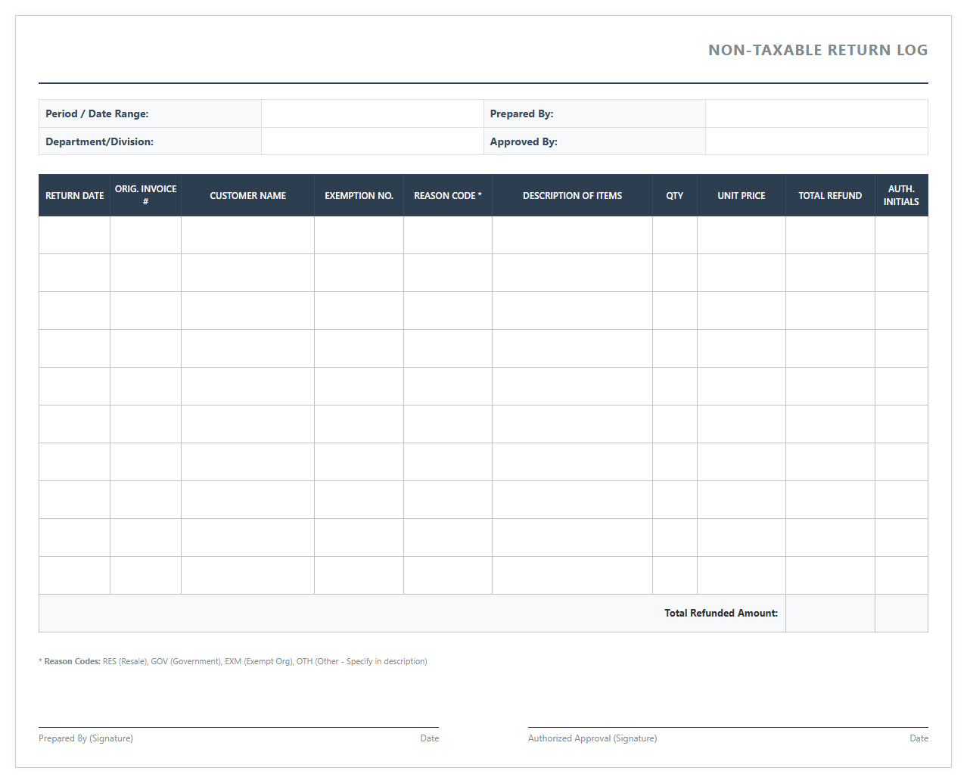Click the Date label beside Authorized Approval signature
This screenshot has height=783, width=967.
point(919,738)
